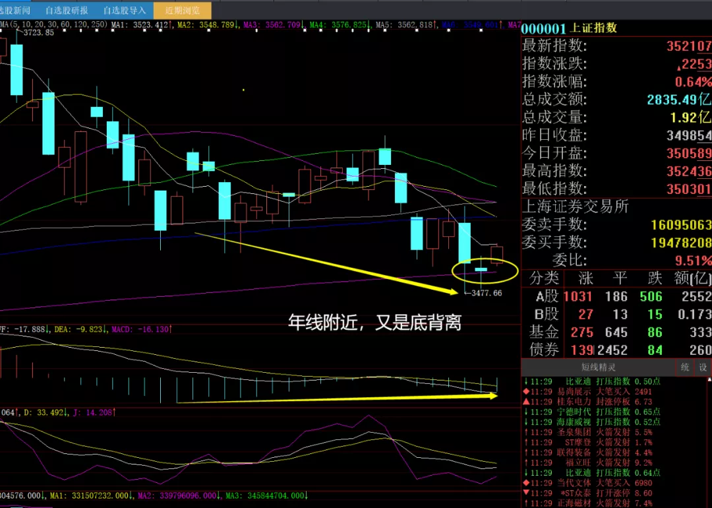Screen dimensions: 712x508
Task: Click the 基金 flat count 645
Action: pos(616,333)
